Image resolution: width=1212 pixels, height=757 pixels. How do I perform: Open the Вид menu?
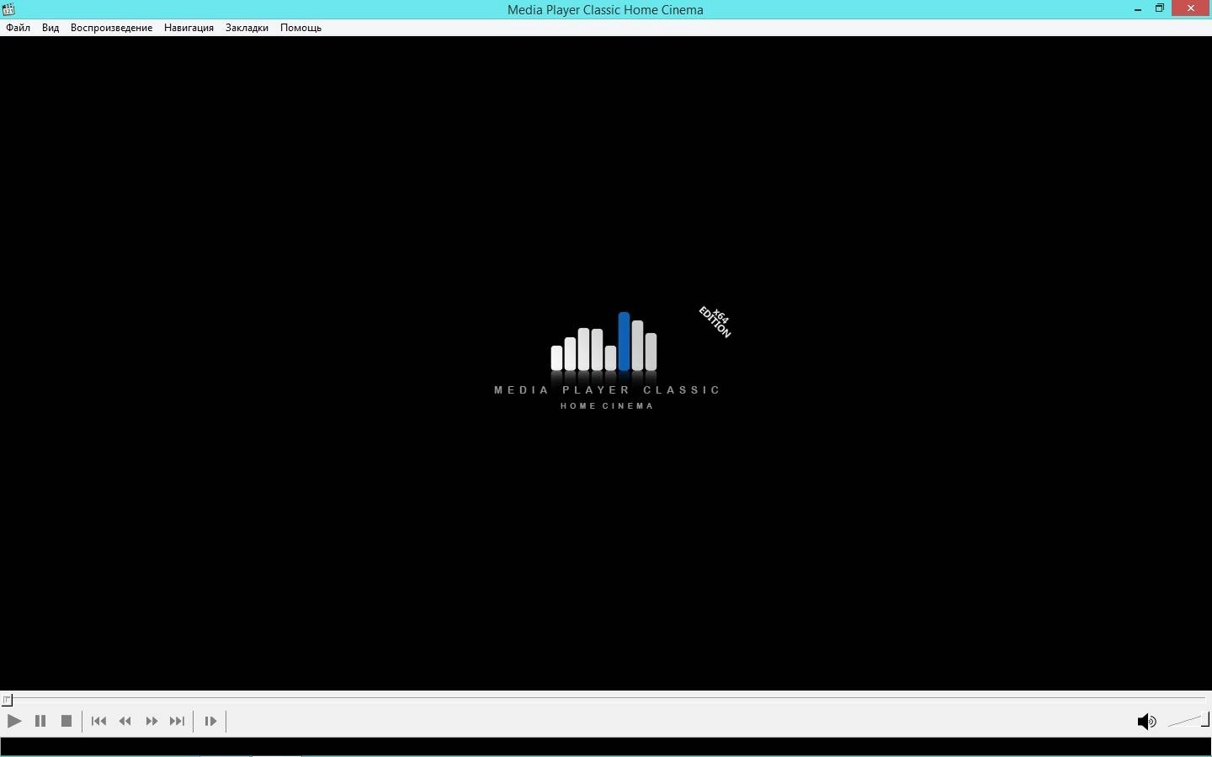[50, 28]
